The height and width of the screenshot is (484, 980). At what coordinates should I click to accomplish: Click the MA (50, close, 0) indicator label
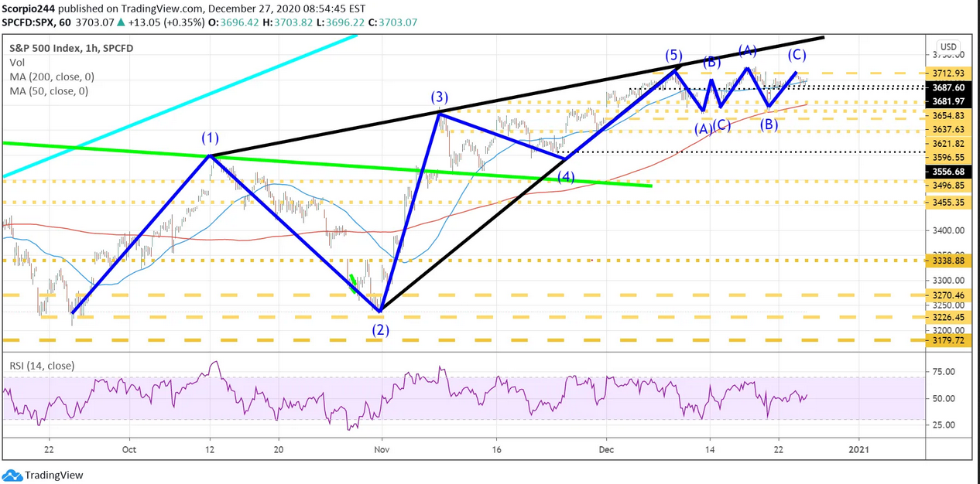pyautogui.click(x=49, y=90)
